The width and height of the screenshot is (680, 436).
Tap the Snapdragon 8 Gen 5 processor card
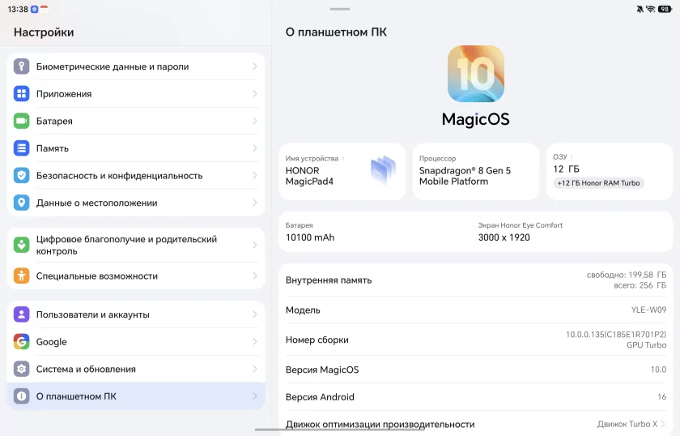point(476,172)
